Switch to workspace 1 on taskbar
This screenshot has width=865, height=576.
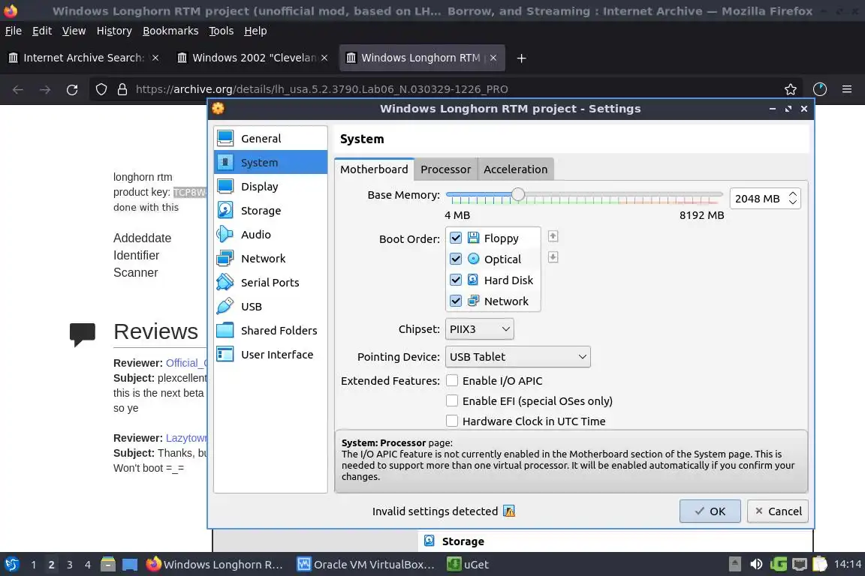click(34, 565)
